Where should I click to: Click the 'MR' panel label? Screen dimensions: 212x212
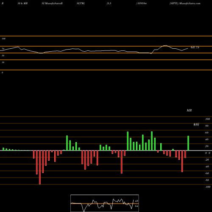[x=189, y=110]
